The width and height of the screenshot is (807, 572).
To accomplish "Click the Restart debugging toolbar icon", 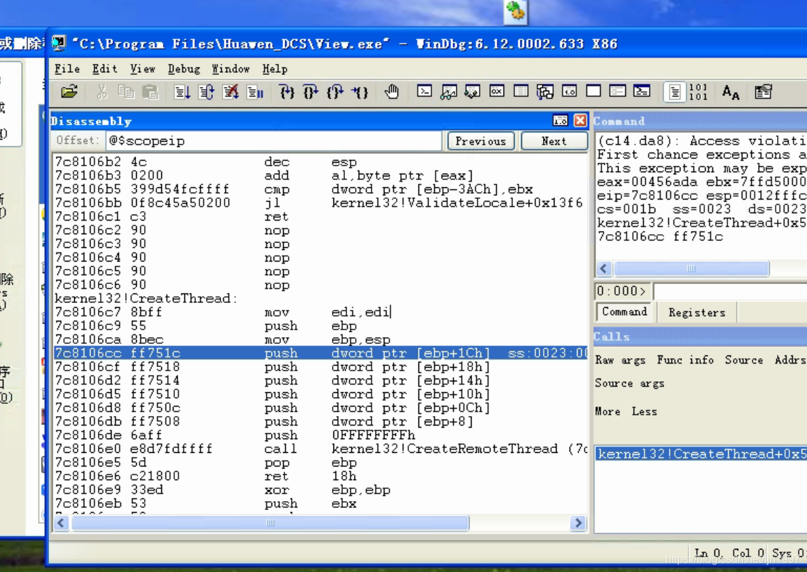I will tap(206, 92).
